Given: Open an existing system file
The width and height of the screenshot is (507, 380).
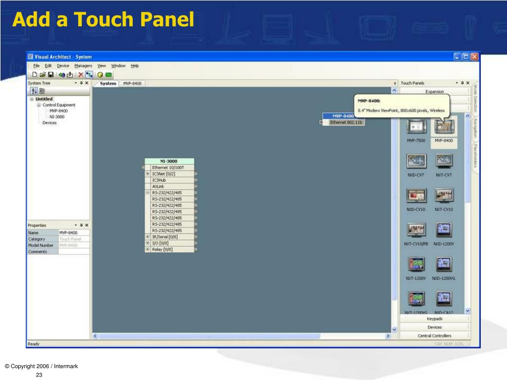Looking at the screenshot, I should (43, 75).
